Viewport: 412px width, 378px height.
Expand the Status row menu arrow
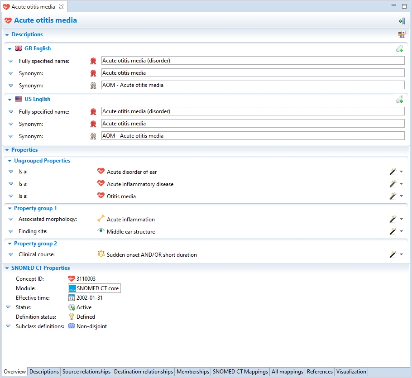tap(8, 307)
